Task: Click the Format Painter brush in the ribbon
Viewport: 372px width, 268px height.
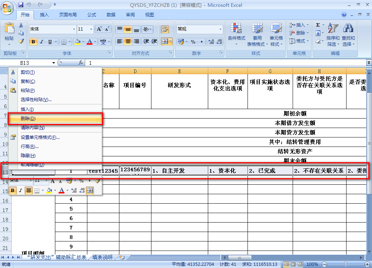Action: tap(21, 41)
